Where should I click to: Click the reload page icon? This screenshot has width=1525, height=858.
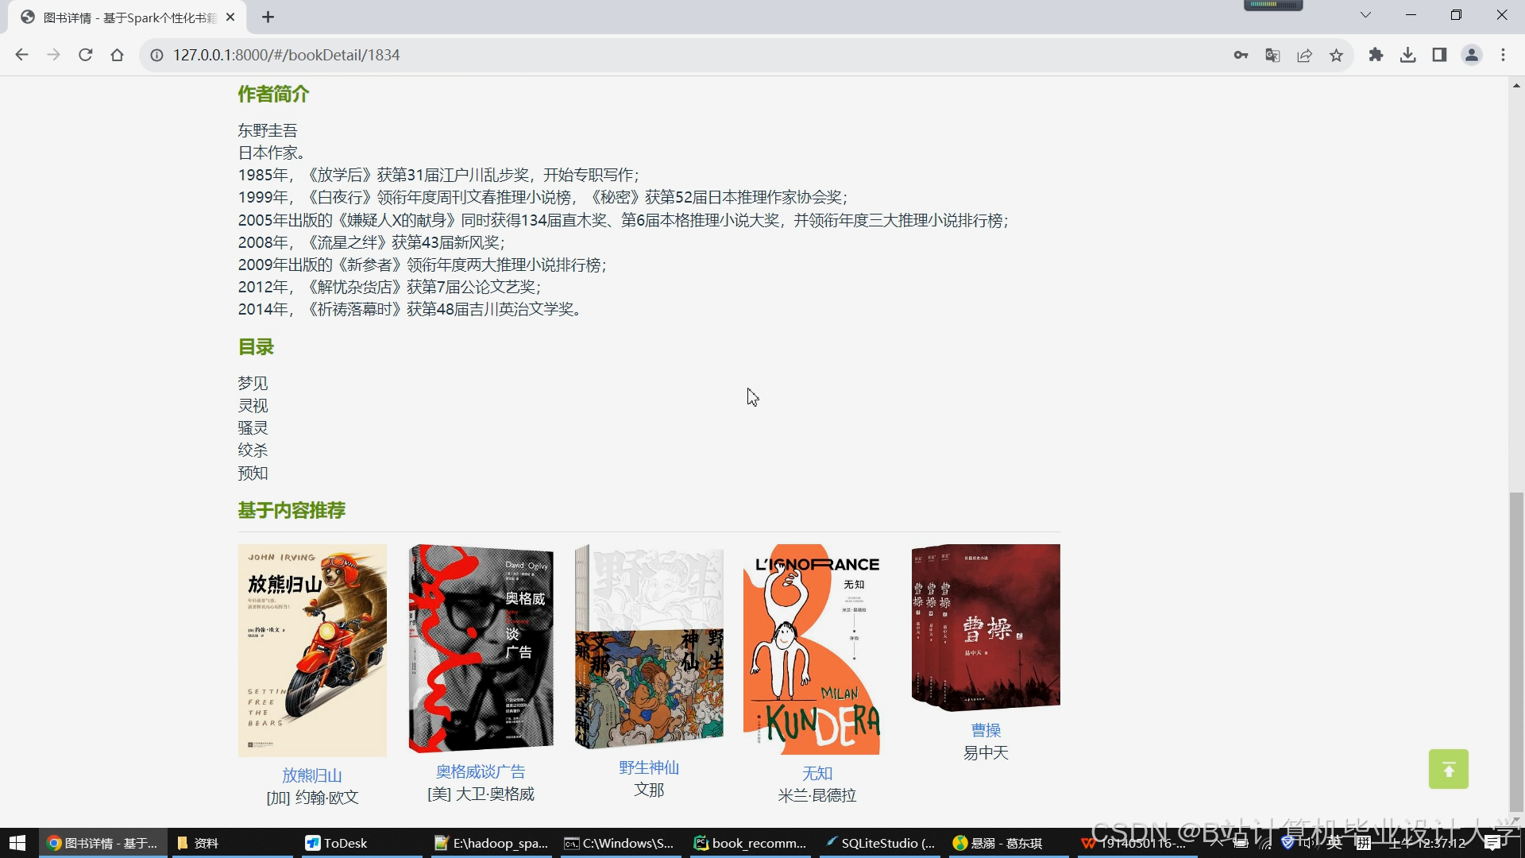(x=85, y=55)
